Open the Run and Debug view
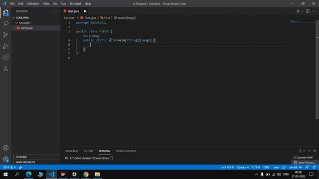This screenshot has width=319, height=179. click(5, 46)
